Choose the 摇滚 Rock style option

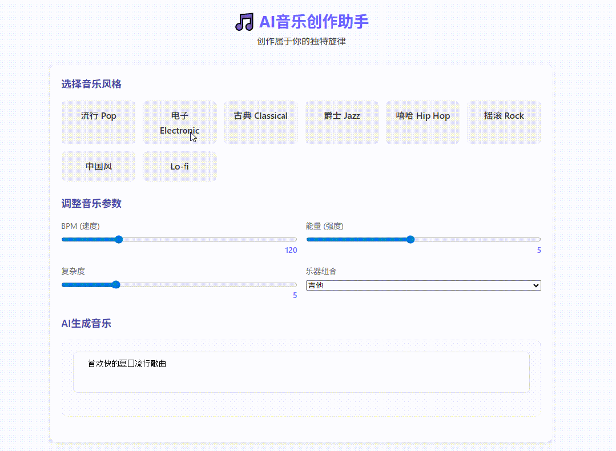[x=504, y=122]
